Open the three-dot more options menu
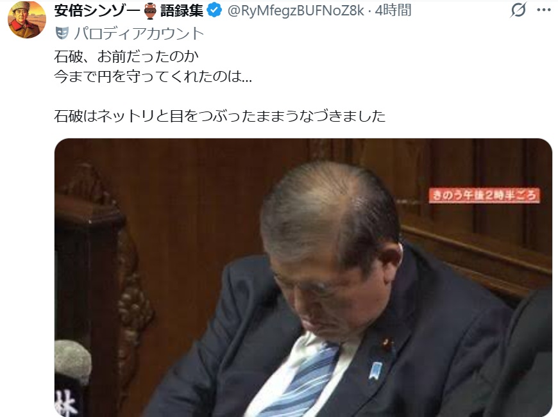This screenshot has height=417, width=558. click(544, 10)
